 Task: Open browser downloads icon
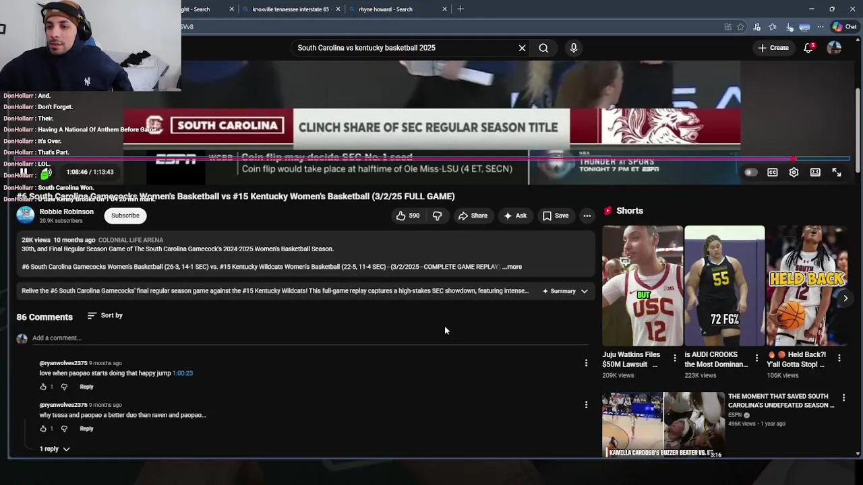[789, 27]
